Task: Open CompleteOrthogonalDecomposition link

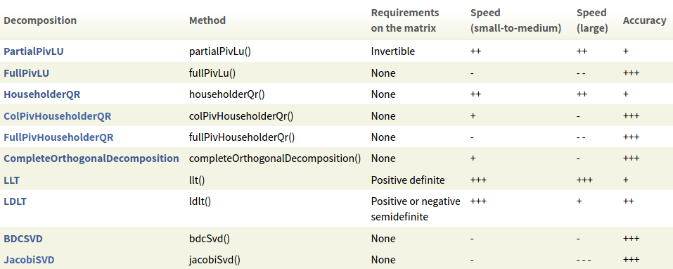Action: coord(91,158)
